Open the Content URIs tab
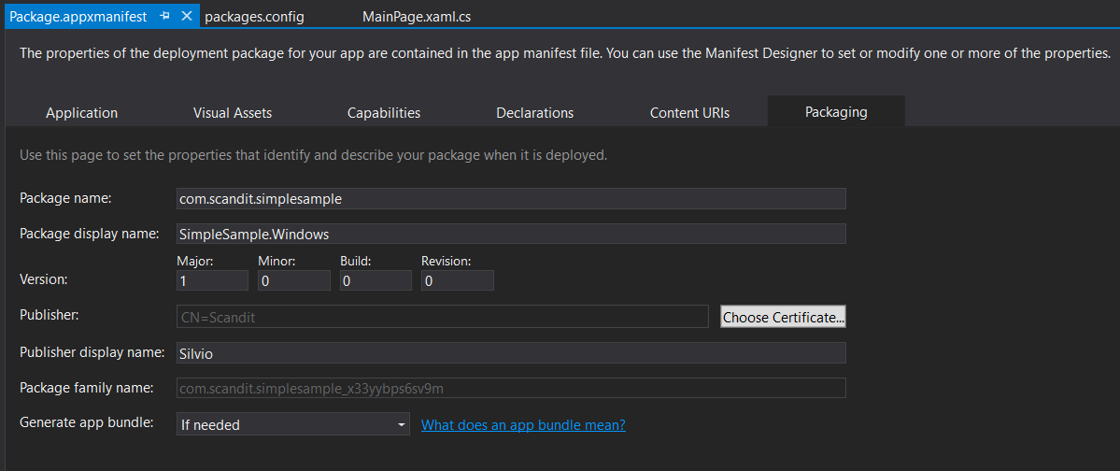The image size is (1120, 471). point(689,112)
